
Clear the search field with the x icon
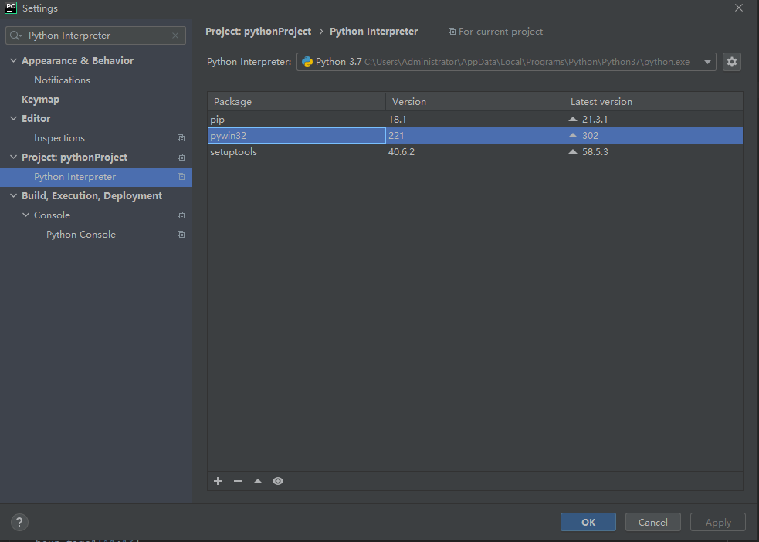click(x=175, y=36)
